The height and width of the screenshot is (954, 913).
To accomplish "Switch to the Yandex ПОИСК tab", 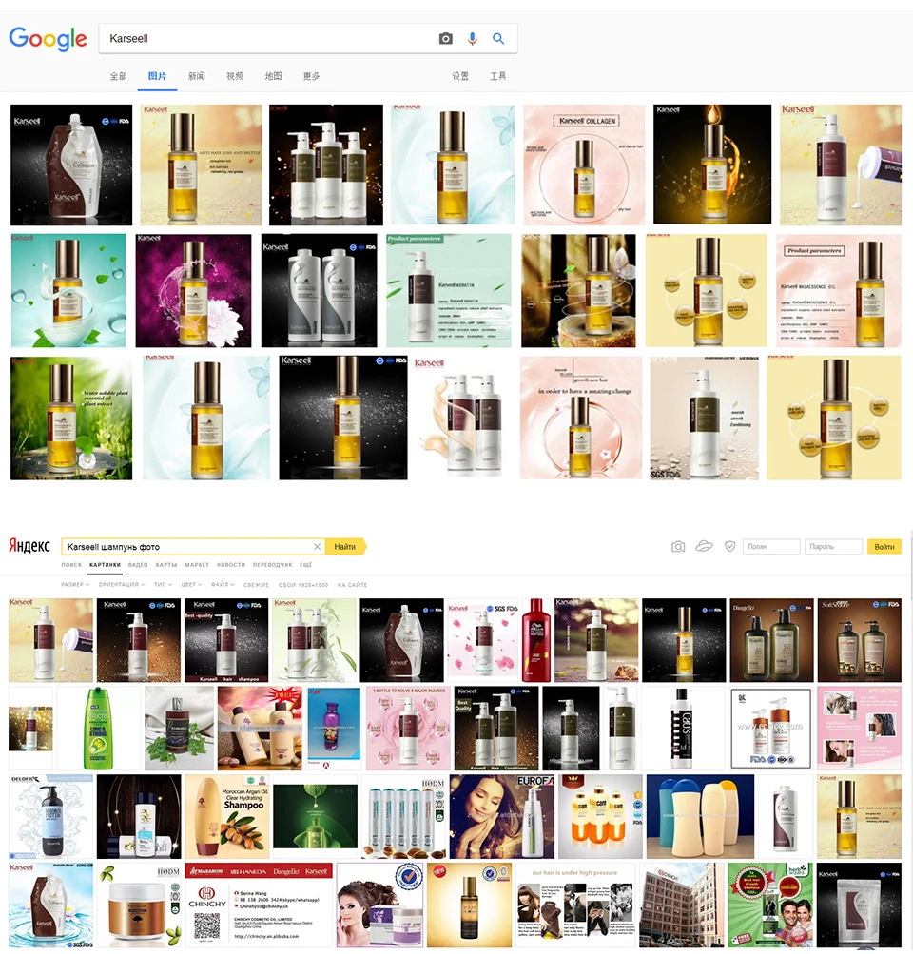I will click(71, 565).
